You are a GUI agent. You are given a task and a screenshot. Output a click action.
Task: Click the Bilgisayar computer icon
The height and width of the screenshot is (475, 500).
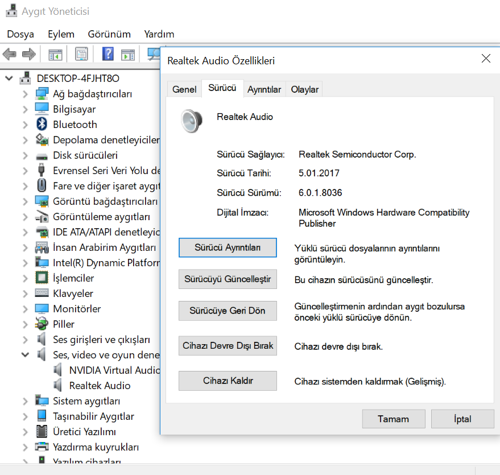pyautogui.click(x=42, y=109)
